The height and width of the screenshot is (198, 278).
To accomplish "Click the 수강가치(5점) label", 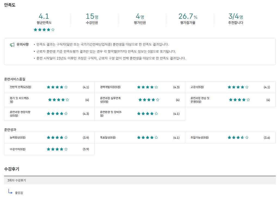I will (18, 149).
